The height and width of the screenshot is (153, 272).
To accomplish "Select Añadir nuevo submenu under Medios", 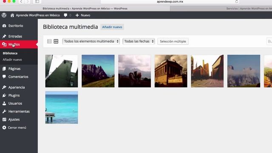I will tap(12, 59).
